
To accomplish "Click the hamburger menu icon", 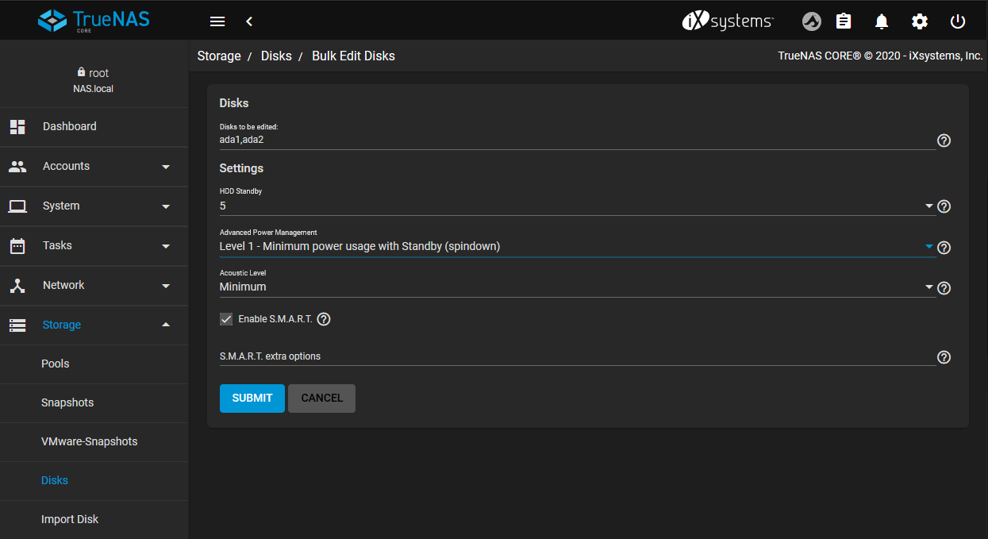I will (217, 21).
